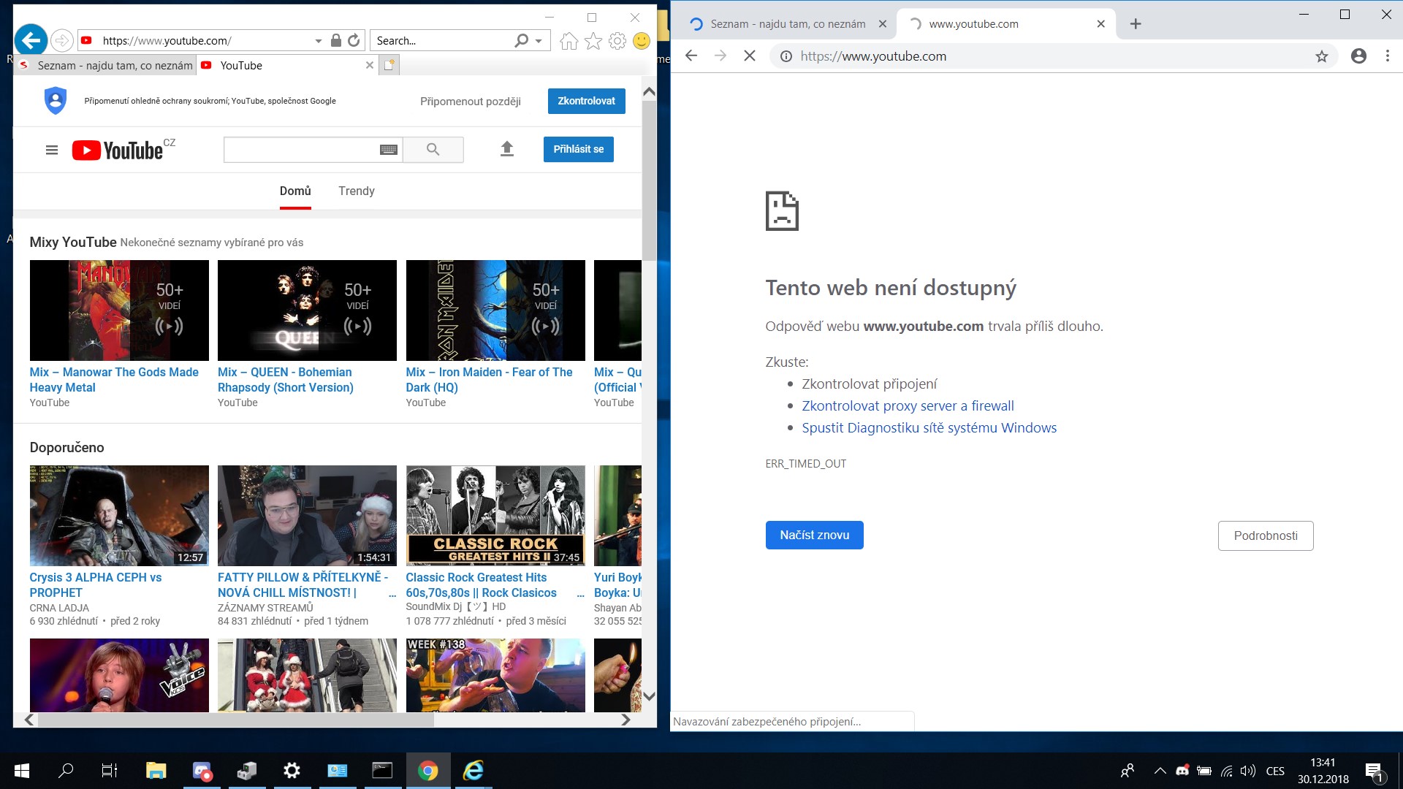Switch to Seznam tab in Chrome

787,24
